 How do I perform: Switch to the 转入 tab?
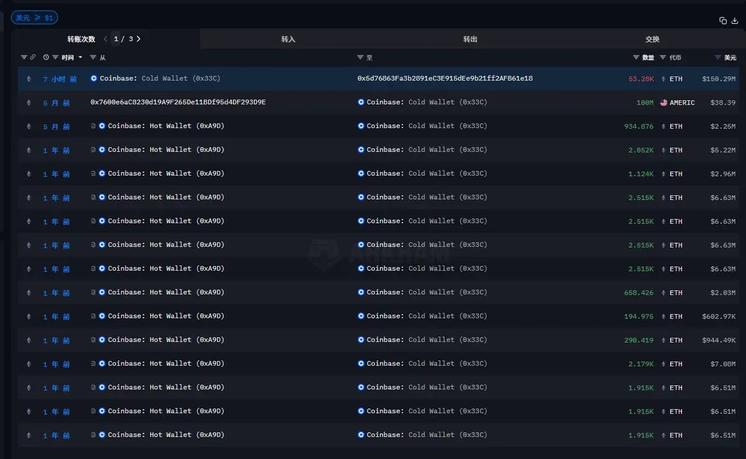click(x=288, y=39)
